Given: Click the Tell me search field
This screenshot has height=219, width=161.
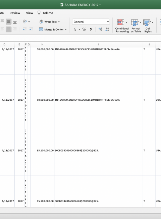Looking at the screenshot, I should [x=45, y=13].
